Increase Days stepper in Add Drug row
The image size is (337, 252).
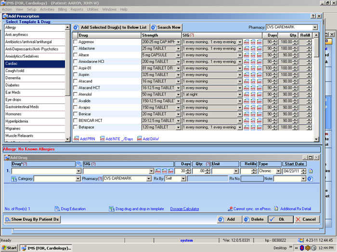(189, 170)
